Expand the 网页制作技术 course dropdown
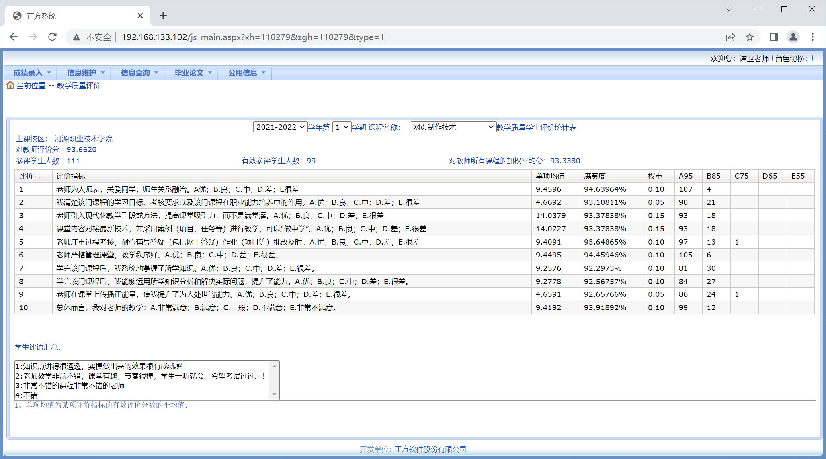 tap(453, 127)
